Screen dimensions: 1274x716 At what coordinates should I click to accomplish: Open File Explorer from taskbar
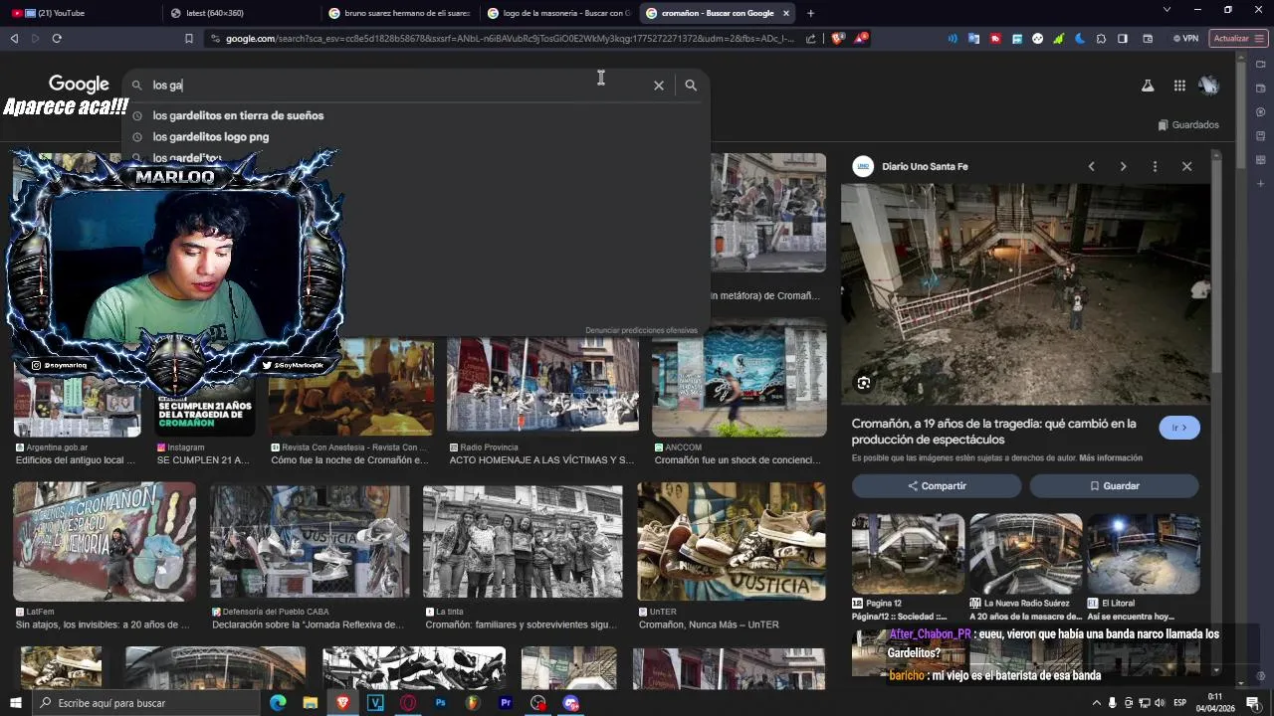[311, 703]
